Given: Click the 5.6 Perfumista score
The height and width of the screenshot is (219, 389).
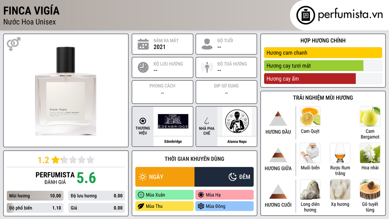Looking at the screenshot, I should [x=86, y=178].
